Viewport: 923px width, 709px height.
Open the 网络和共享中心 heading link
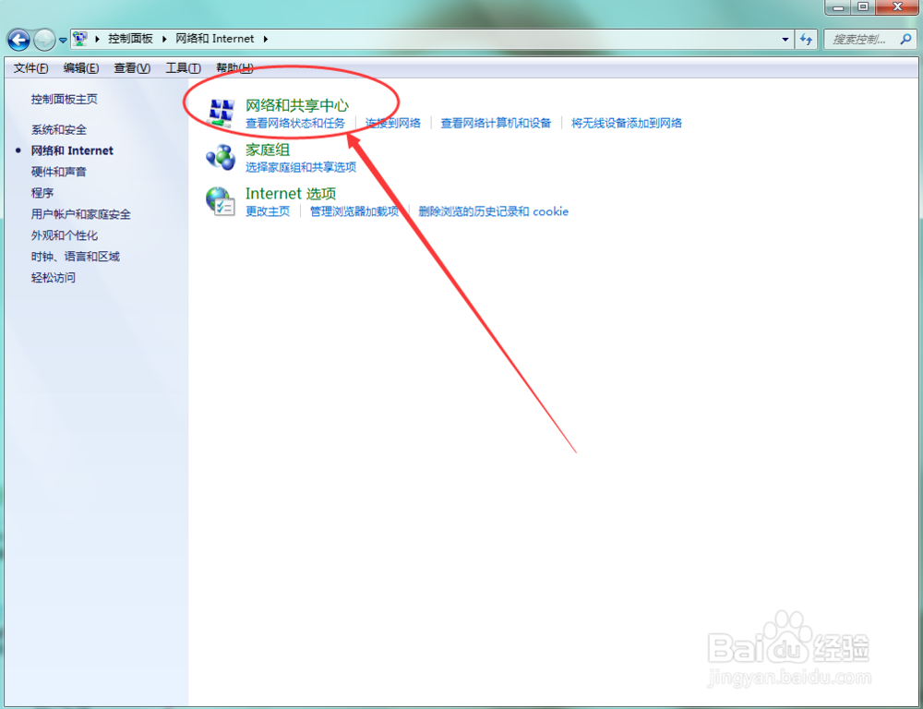click(296, 105)
